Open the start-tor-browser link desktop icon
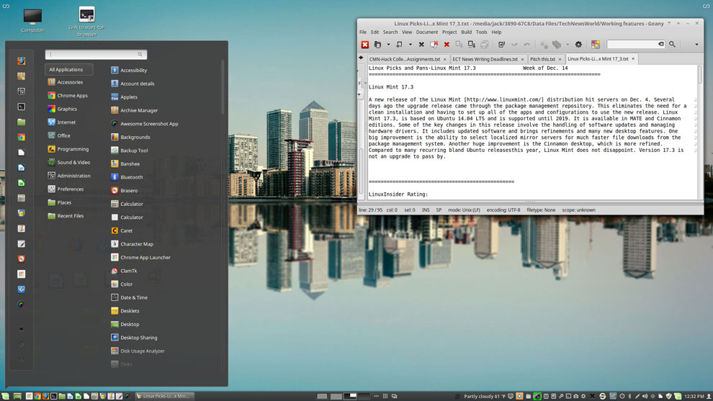 (x=86, y=22)
